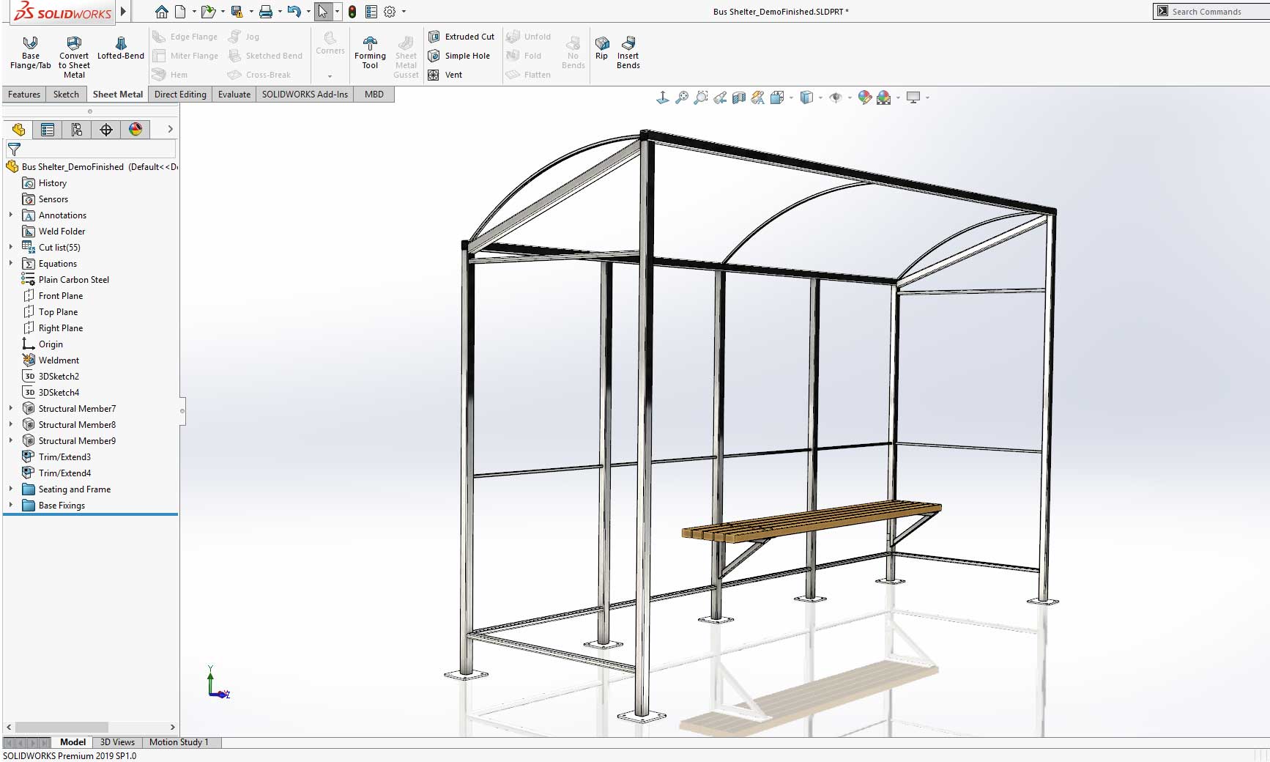The image size is (1270, 762).
Task: Click Edit Appearance color tool
Action: pos(865,96)
